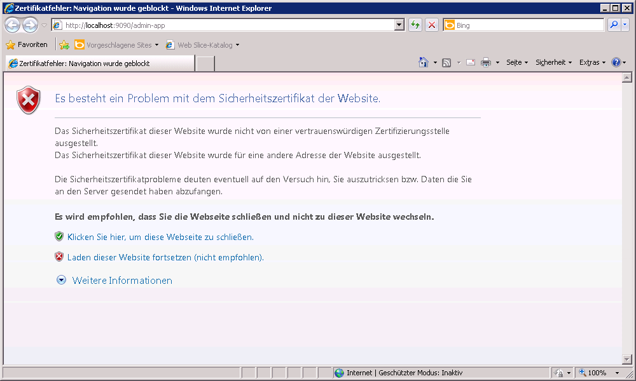The width and height of the screenshot is (636, 381).
Task: Select the Zertifikatfehler tab
Action: tap(100, 63)
